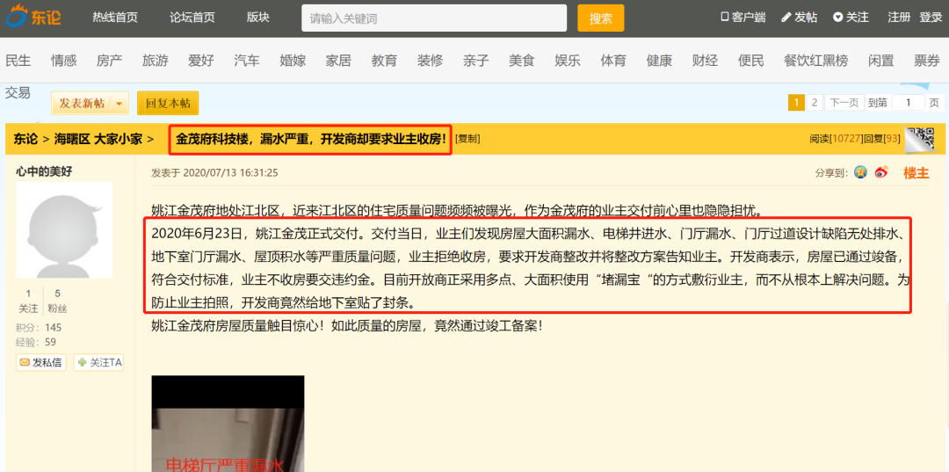This screenshot has height=472, width=949.
Task: Expand the 发表新帖 dropdown arrow
Action: click(x=120, y=104)
